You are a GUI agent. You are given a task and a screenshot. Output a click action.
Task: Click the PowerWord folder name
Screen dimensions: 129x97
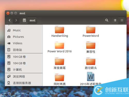(91, 36)
